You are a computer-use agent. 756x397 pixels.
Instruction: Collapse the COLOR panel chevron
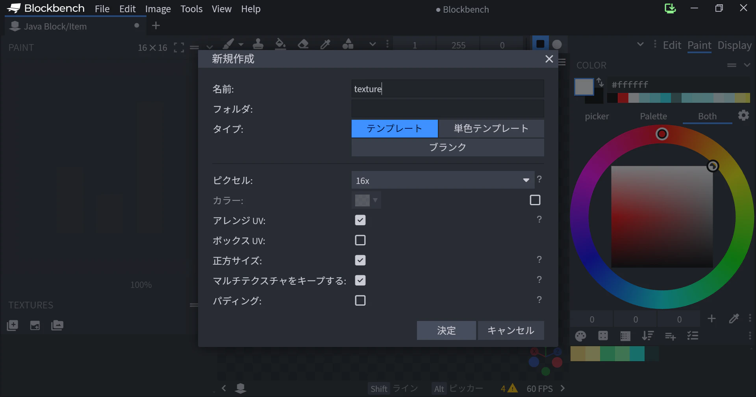(747, 65)
